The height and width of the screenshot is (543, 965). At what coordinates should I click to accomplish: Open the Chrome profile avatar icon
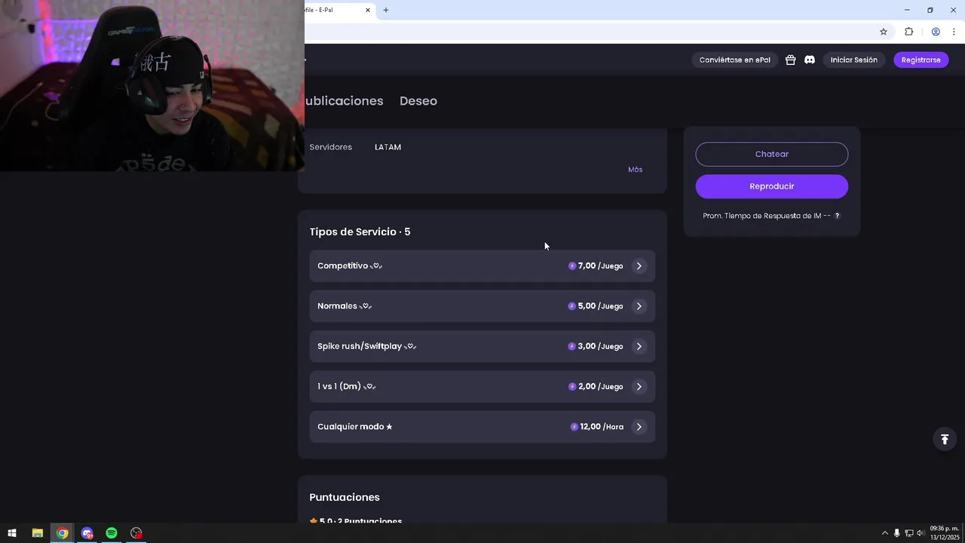(x=936, y=32)
